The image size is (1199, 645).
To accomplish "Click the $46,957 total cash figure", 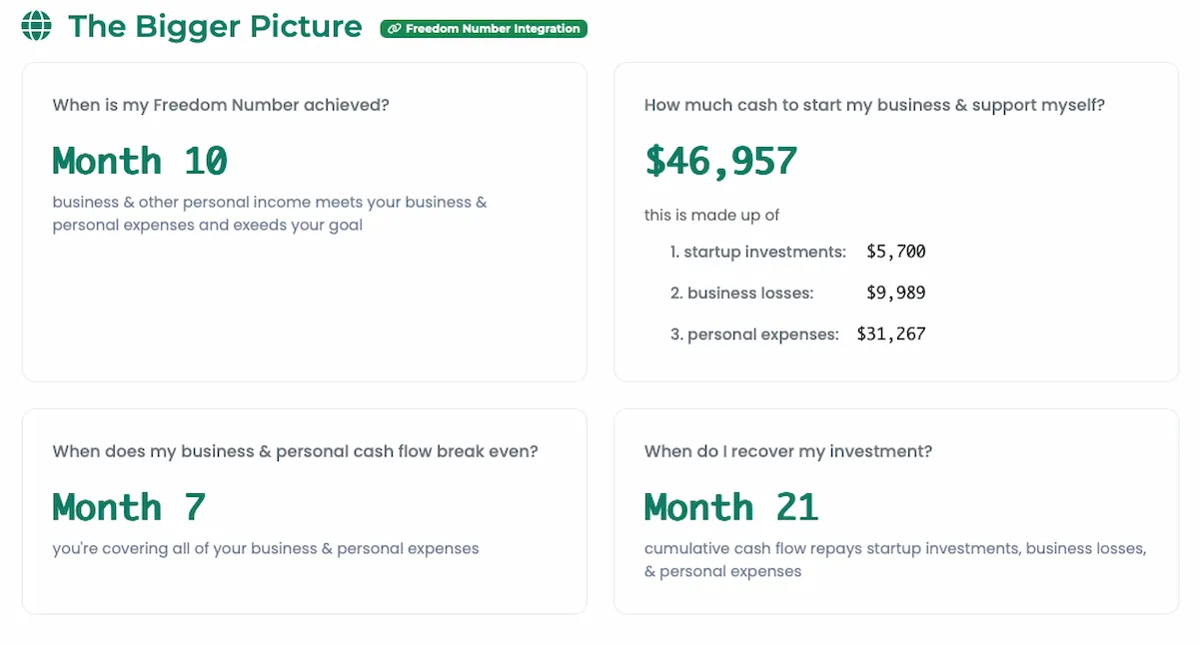I will [720, 161].
